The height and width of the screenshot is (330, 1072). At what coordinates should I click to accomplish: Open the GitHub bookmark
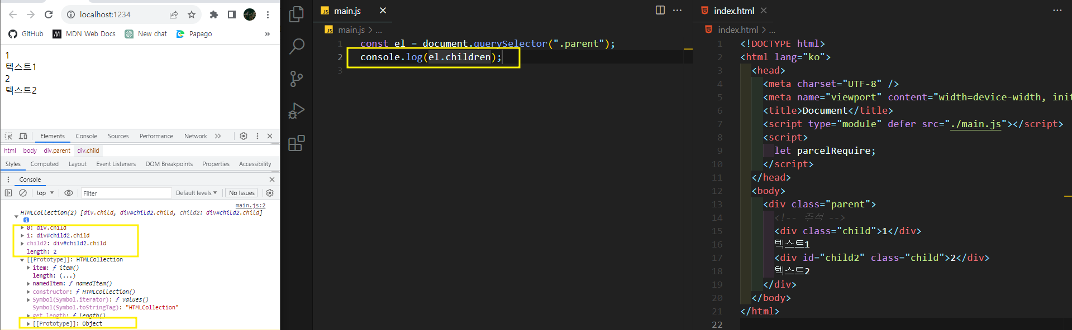(26, 34)
